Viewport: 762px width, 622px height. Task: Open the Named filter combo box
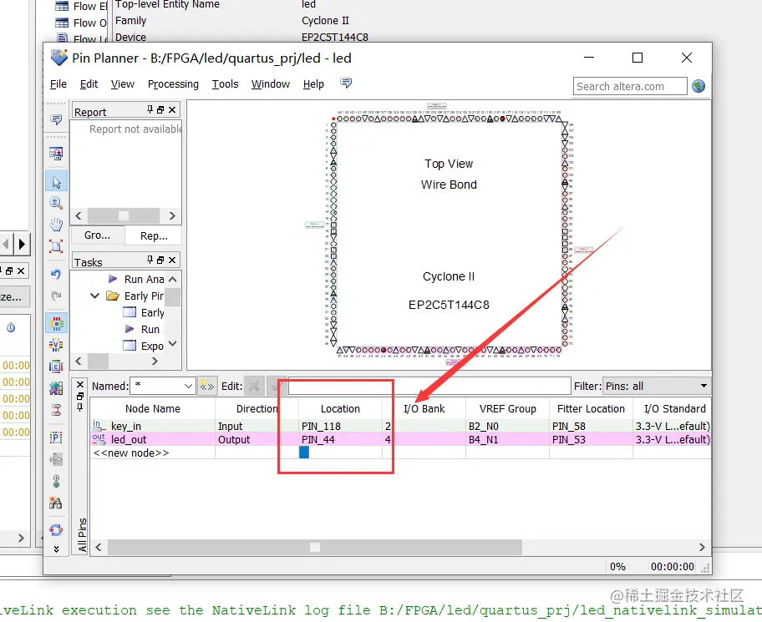pyautogui.click(x=163, y=386)
